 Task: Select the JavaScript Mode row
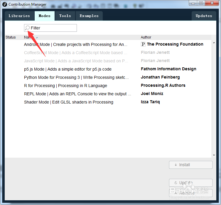coord(108,61)
